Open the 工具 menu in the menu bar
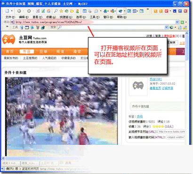The image size is (193, 174). 95,17
